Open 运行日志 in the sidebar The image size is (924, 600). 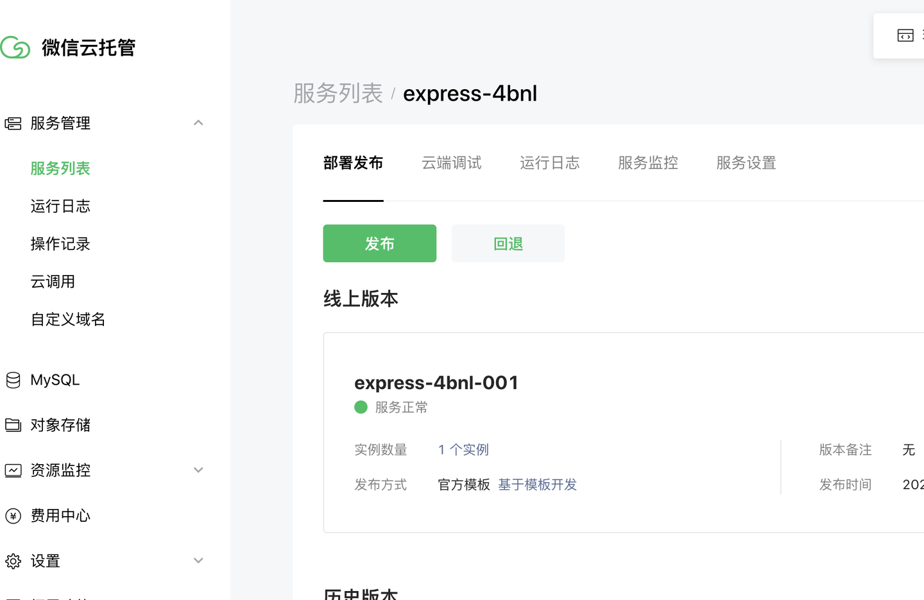[60, 206]
